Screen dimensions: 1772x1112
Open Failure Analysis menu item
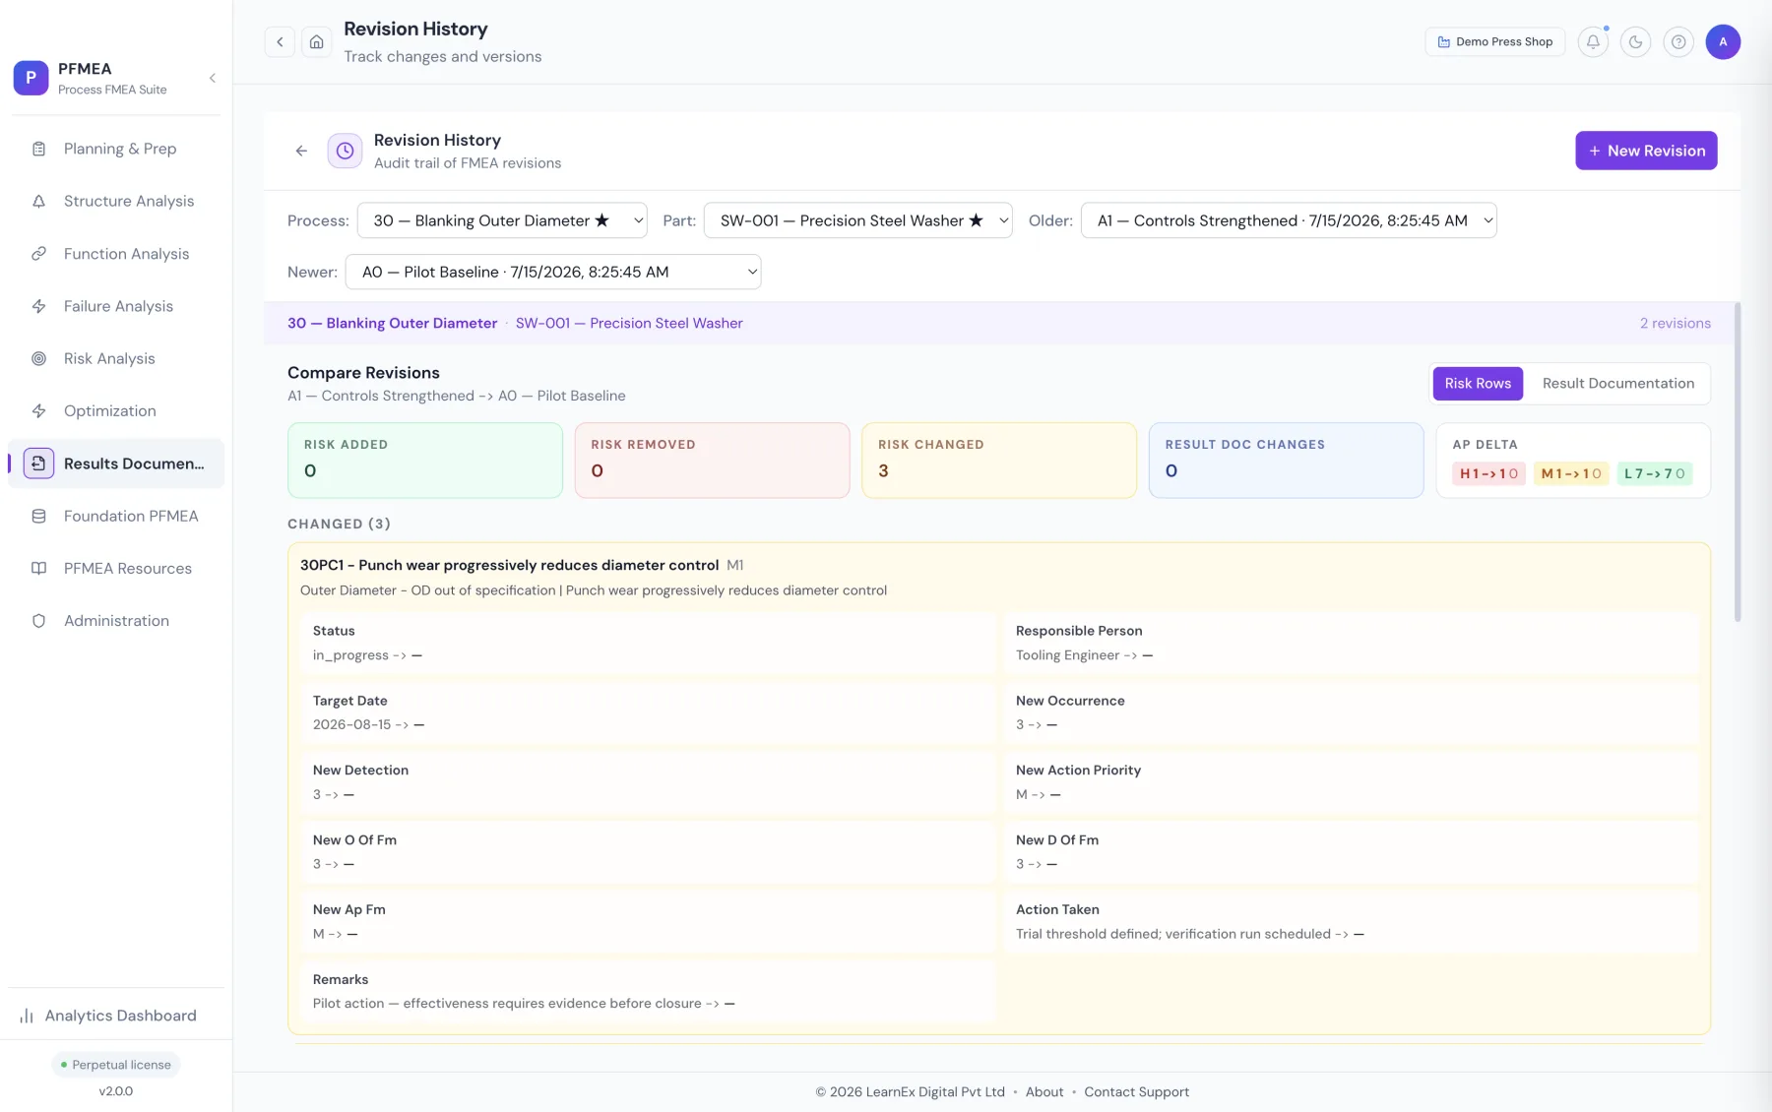(x=116, y=306)
